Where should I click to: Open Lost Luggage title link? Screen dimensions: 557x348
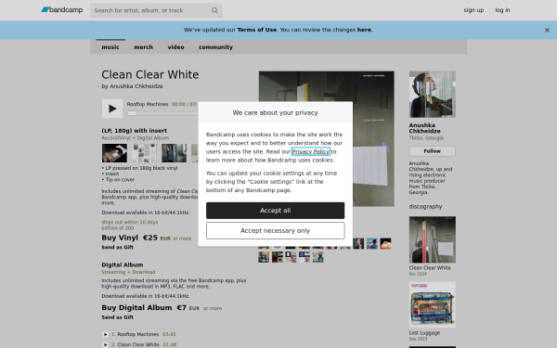424,333
